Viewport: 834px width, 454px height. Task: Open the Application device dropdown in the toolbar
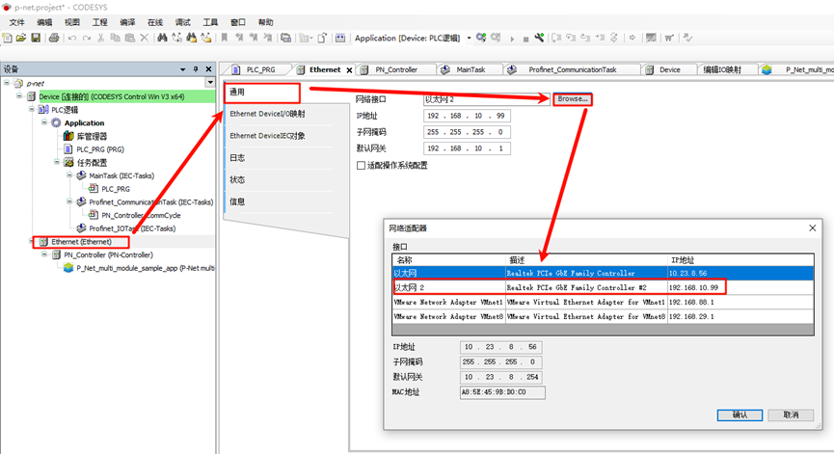coord(469,38)
